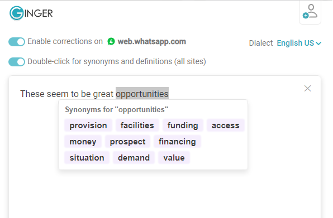Viewport: 333px width, 218px height.
Task: Close the text editor panel with X
Action: point(307,88)
